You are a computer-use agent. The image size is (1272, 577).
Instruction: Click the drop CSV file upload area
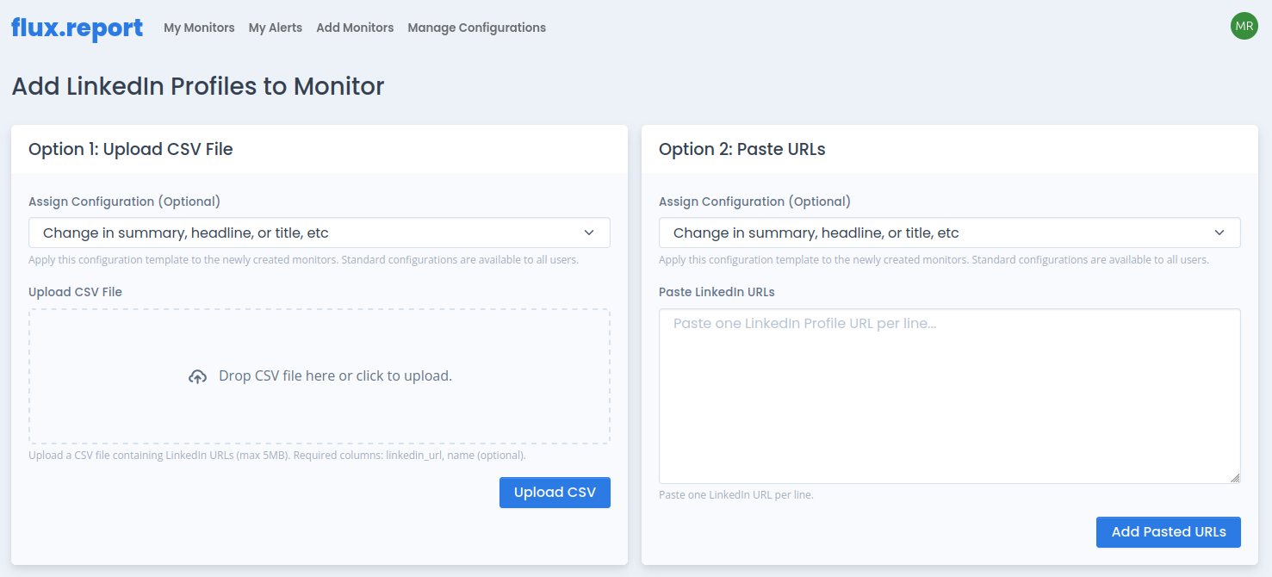(x=319, y=375)
